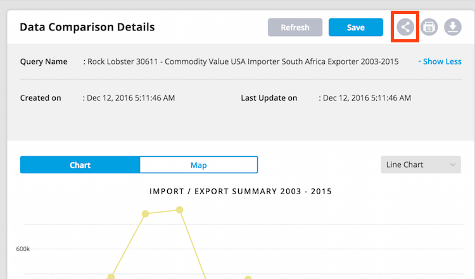
Task: Select the Chart tab
Action: pos(80,165)
